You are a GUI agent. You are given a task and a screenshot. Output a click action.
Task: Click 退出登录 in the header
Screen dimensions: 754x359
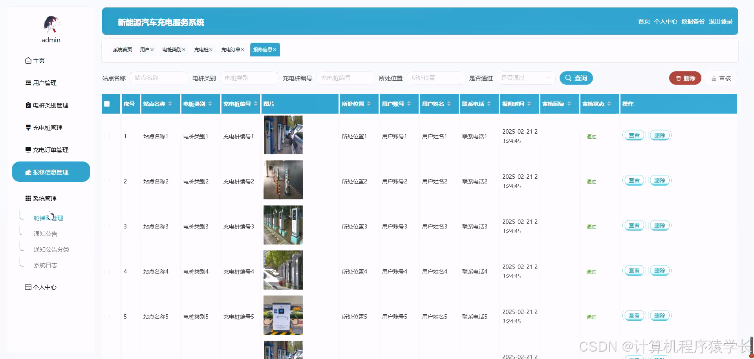coord(721,21)
